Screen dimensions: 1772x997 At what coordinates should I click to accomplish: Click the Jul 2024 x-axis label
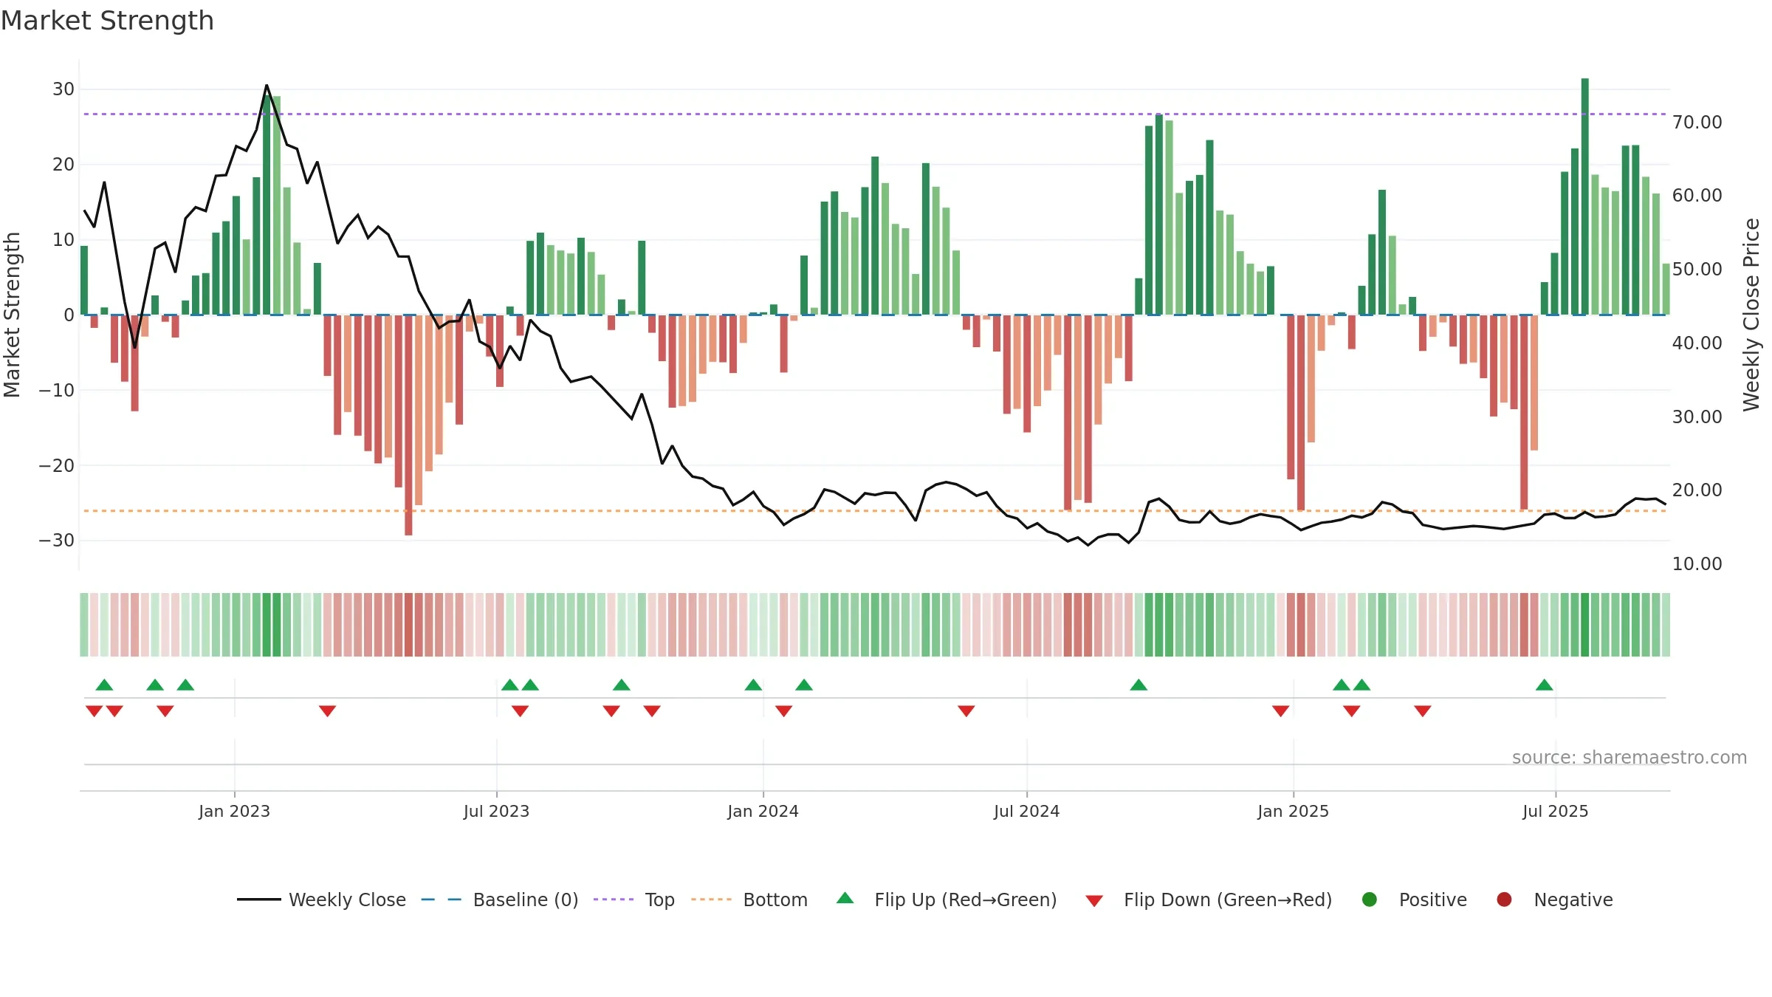[1026, 811]
